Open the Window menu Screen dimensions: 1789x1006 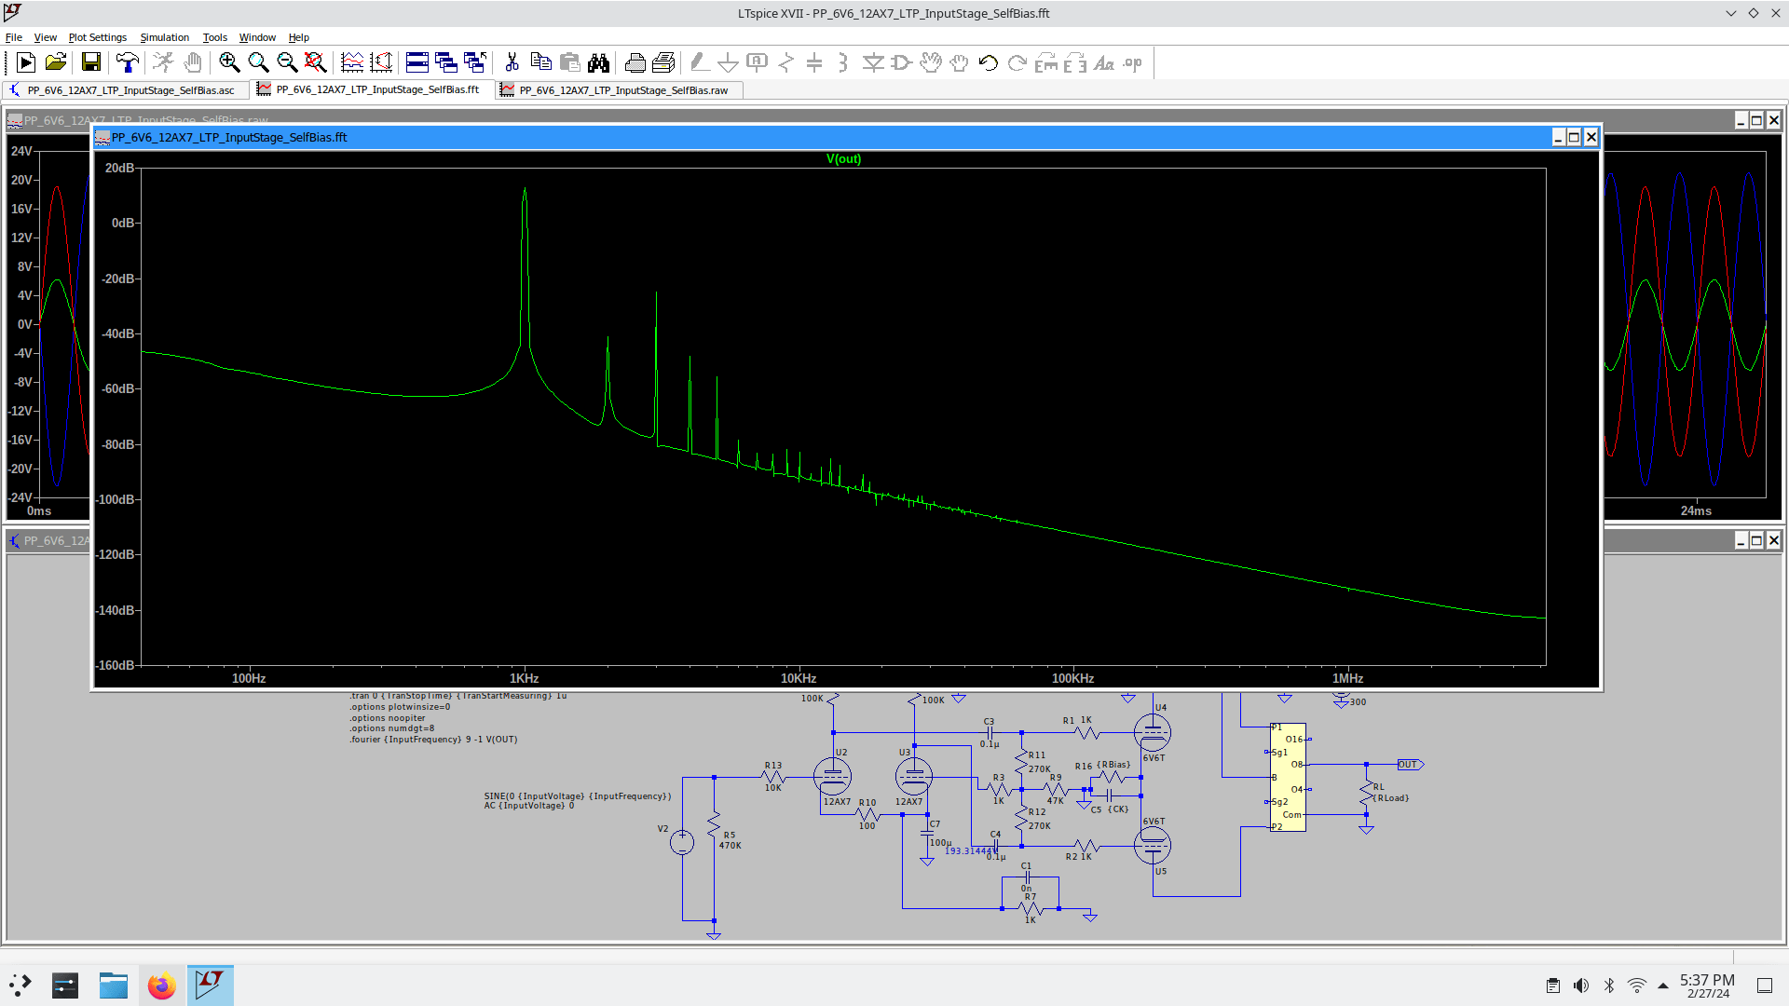click(x=257, y=37)
